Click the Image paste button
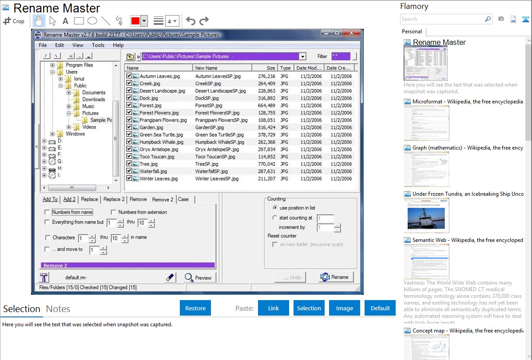The width and height of the screenshot is (532, 360). point(345,308)
